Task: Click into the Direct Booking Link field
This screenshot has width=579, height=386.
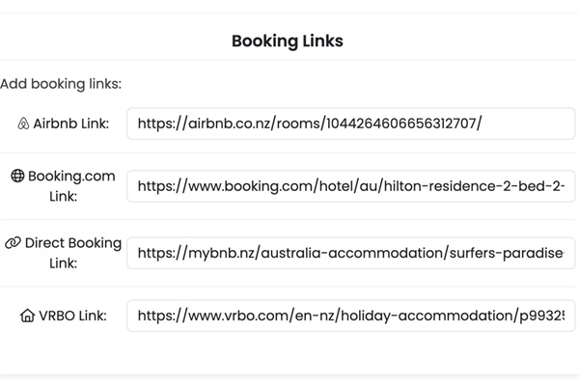Action: tap(350, 253)
